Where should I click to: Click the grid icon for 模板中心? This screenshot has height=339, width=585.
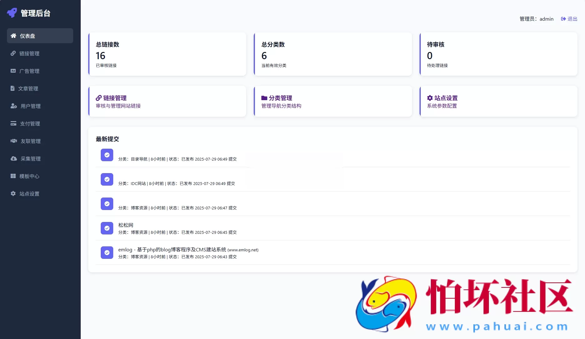13,176
